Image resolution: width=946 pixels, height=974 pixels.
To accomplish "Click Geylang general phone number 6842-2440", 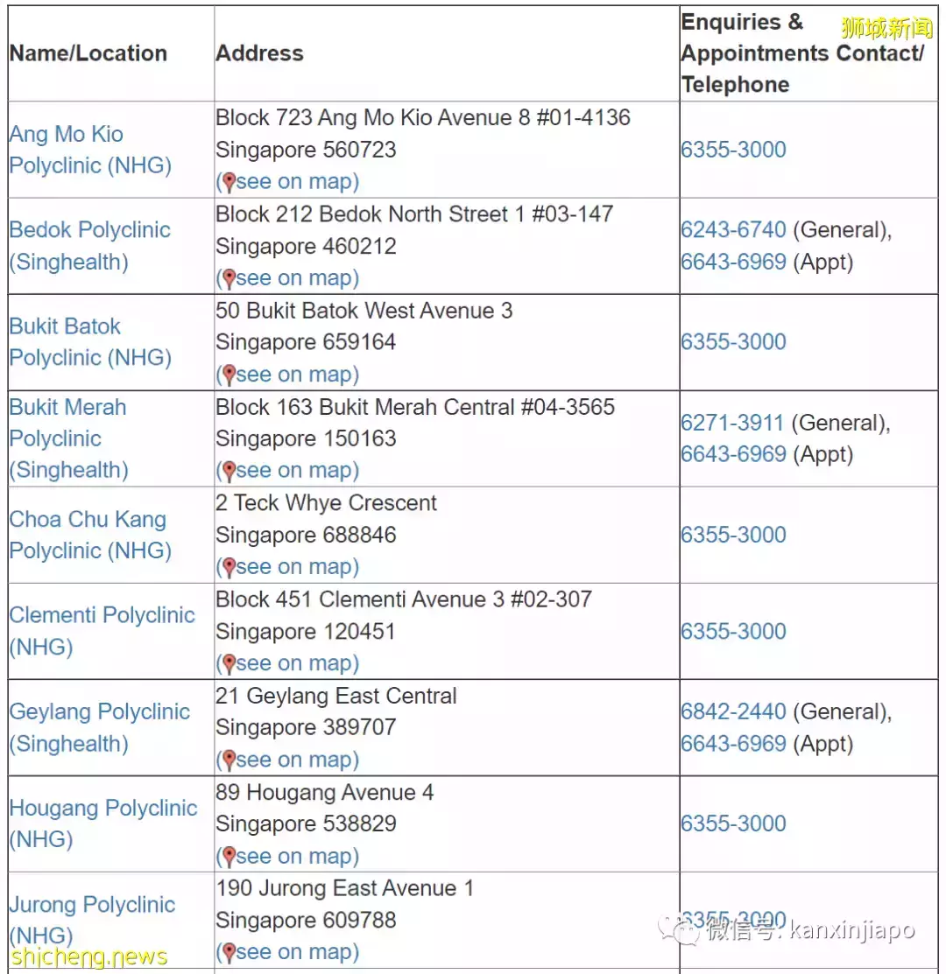I will (x=733, y=711).
